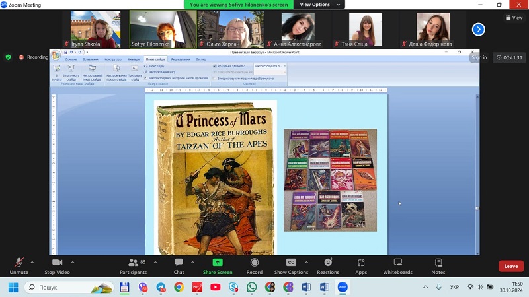The height and width of the screenshot is (297, 529).
Task: Switch to the Анімація ribbon tab
Action: 134,59
